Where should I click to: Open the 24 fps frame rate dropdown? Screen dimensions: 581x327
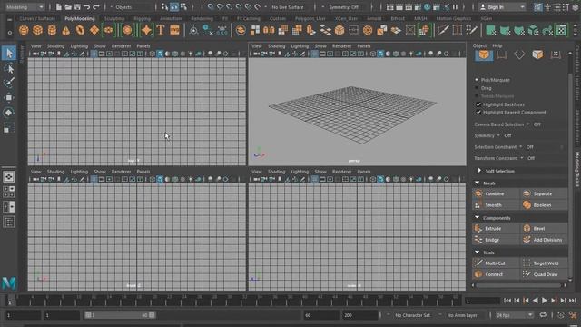click(x=515, y=315)
